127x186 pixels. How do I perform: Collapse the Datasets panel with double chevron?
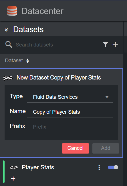point(6,30)
